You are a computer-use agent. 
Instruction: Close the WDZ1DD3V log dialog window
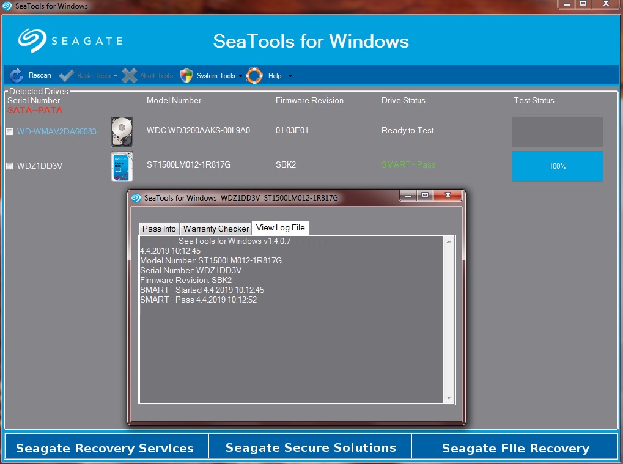(448, 196)
